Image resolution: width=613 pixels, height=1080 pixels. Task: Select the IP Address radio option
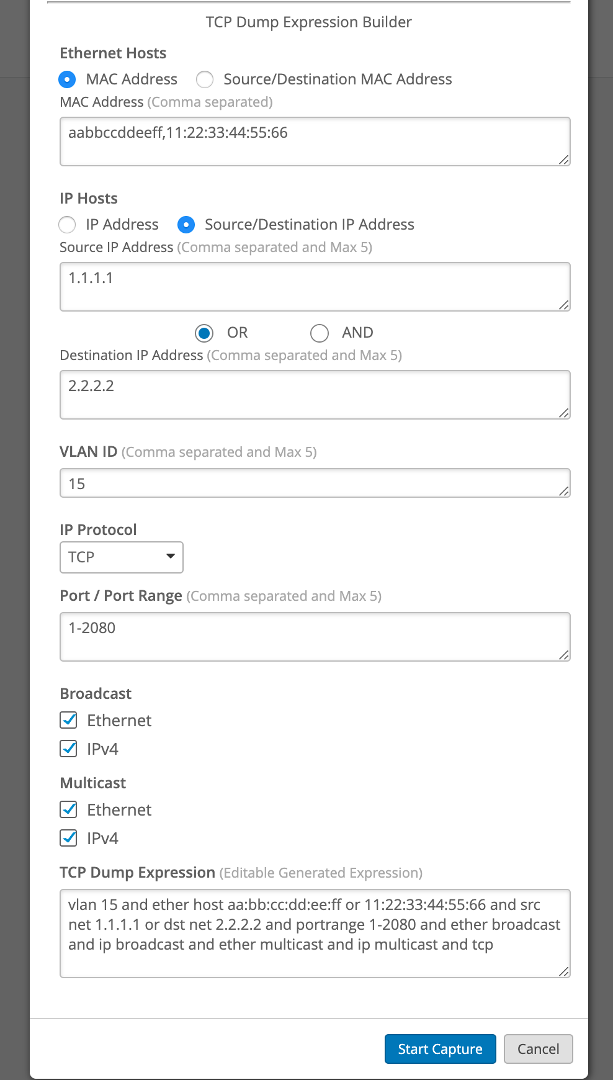[x=67, y=225]
